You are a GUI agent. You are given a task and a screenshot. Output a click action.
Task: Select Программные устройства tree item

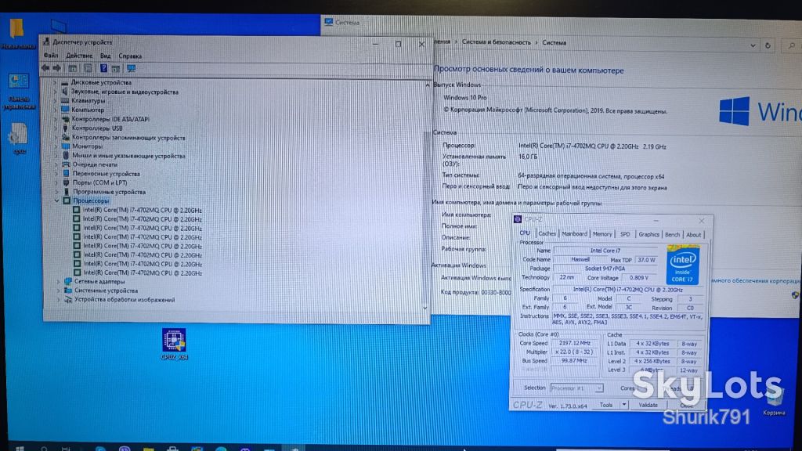109,192
